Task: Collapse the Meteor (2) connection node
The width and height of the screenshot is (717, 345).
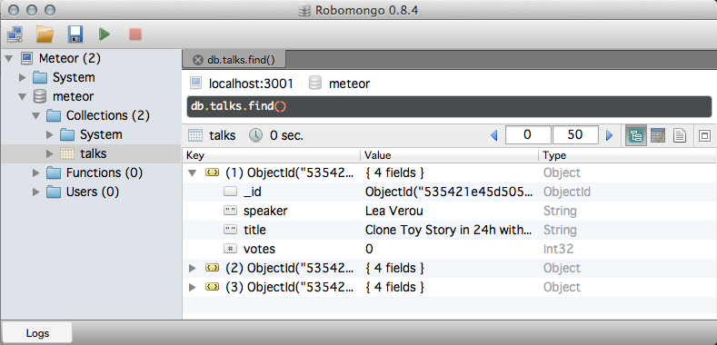Action: [9, 58]
